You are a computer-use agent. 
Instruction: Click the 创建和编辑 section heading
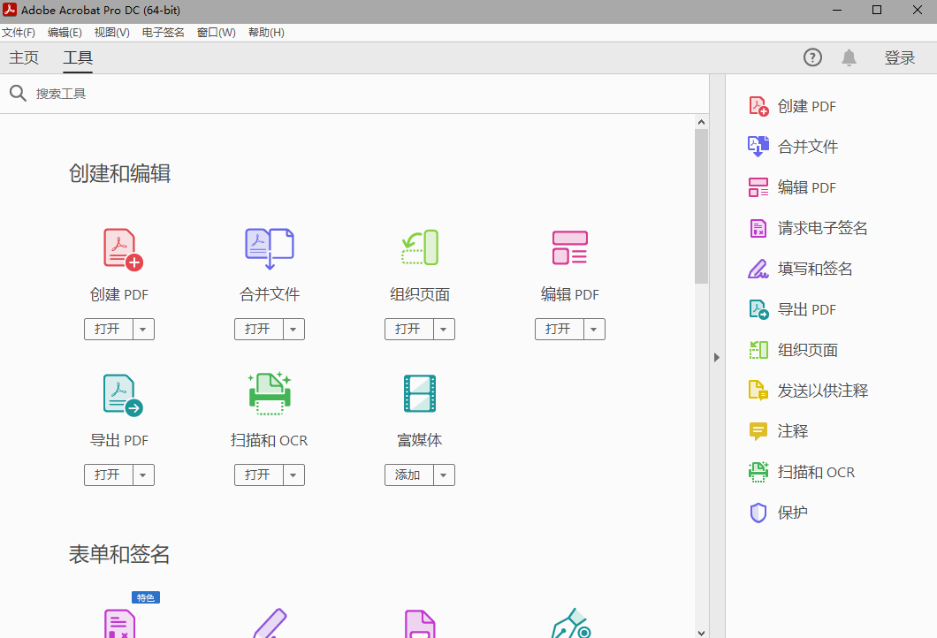tap(119, 173)
